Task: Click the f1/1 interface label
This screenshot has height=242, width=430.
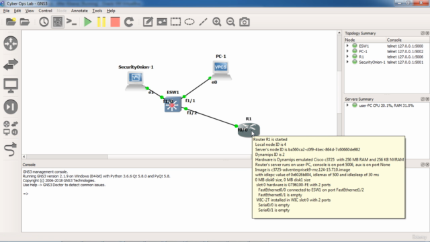Action: 190,101
